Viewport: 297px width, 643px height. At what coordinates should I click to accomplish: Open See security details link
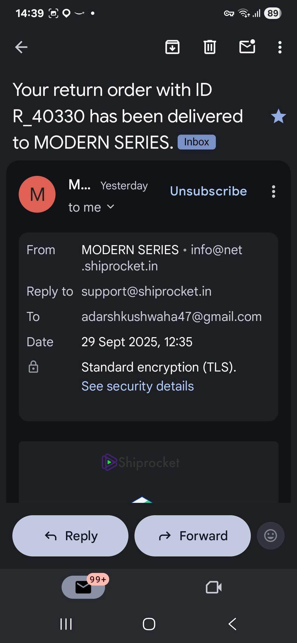point(137,386)
